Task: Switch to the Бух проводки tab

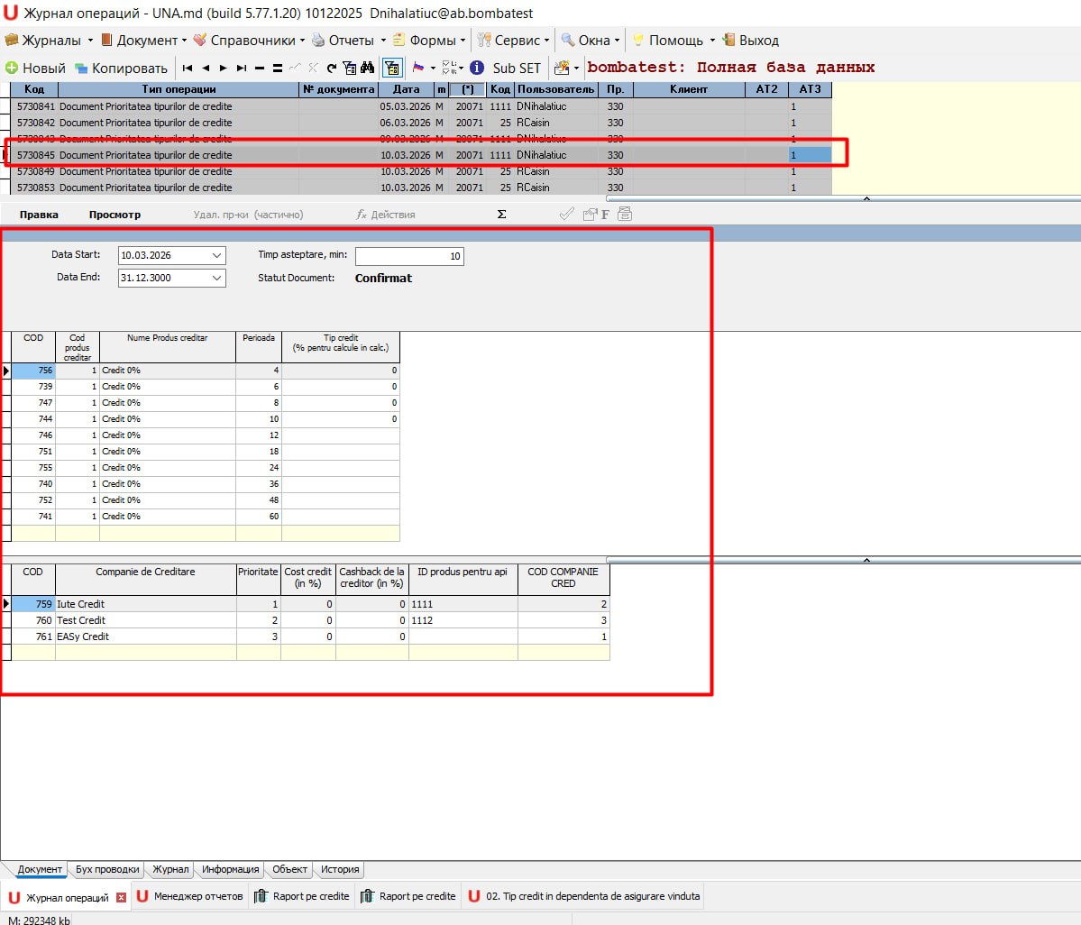Action: (107, 869)
